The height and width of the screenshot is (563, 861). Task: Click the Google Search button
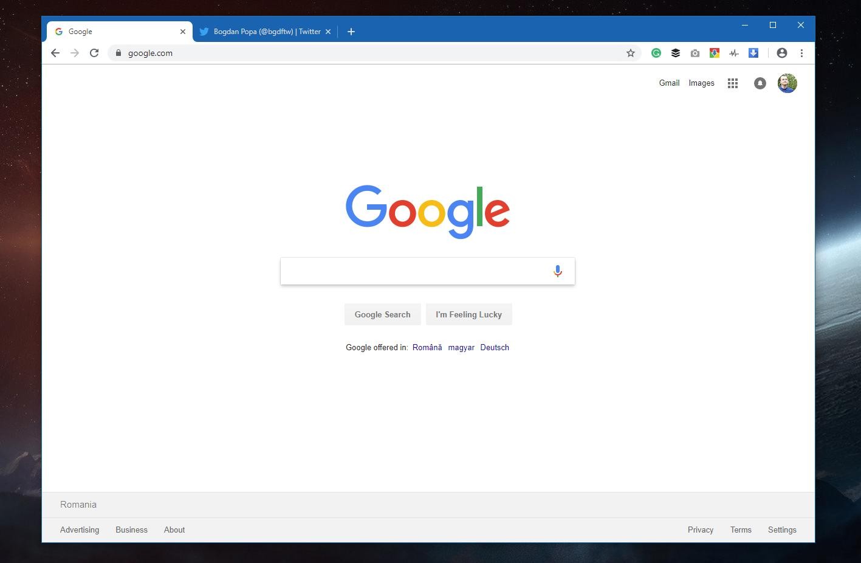tap(382, 314)
